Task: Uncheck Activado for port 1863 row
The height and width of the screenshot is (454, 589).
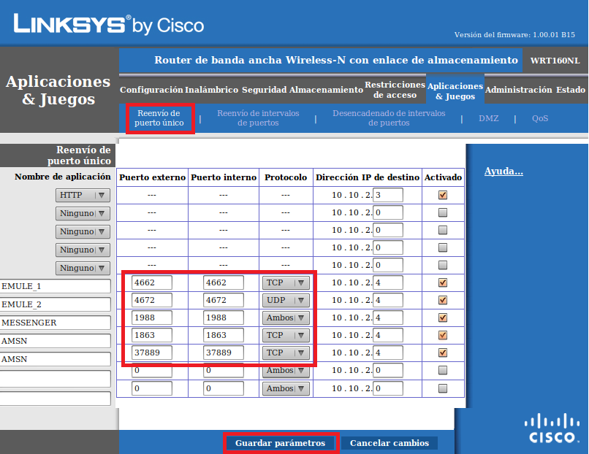Action: [x=443, y=335]
